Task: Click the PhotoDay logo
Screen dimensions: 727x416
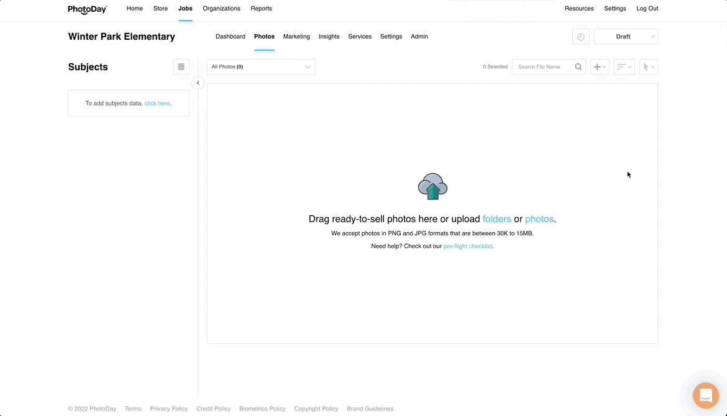Action: (87, 9)
